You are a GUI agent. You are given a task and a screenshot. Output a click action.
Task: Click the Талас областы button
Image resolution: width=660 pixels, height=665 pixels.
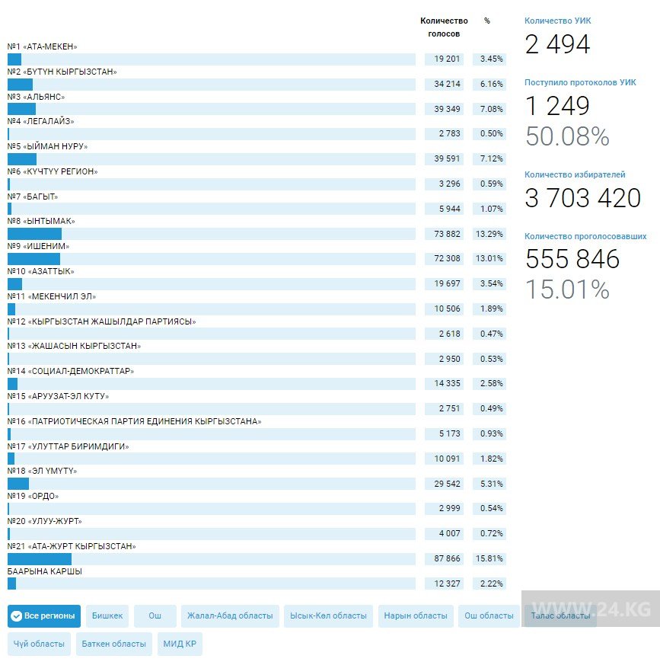(560, 616)
